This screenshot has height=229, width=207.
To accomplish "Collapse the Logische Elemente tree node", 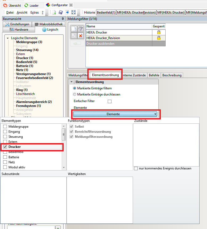I will click(8, 38).
